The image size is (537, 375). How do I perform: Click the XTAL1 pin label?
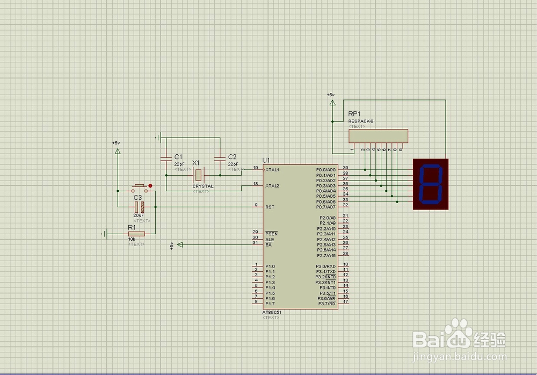click(272, 170)
